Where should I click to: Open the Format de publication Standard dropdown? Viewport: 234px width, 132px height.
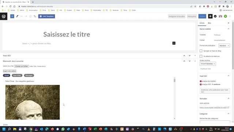224,45
